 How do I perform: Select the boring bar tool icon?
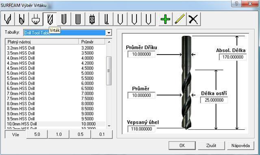tap(106, 19)
